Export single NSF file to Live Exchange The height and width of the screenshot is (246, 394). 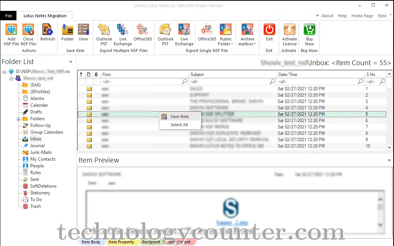[x=184, y=30]
